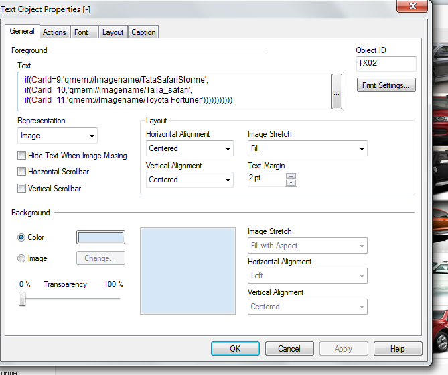The image size is (448, 375).
Task: Click the background color swatch button
Action: click(100, 237)
